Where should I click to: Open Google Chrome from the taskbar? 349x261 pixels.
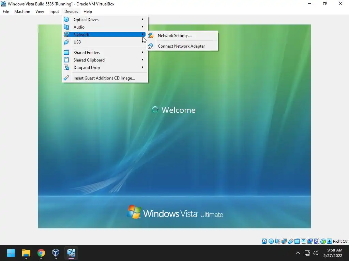coord(41,253)
